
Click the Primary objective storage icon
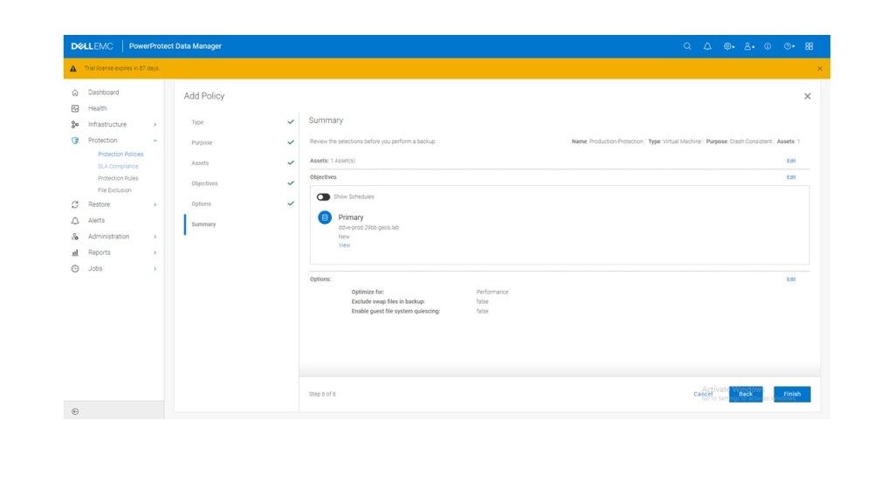click(x=325, y=217)
